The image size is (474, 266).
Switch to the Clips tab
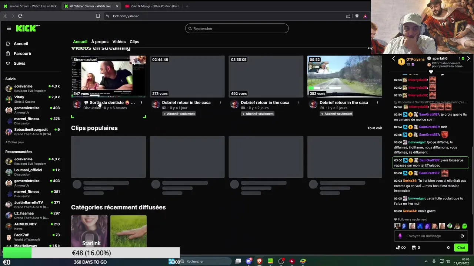click(x=134, y=42)
